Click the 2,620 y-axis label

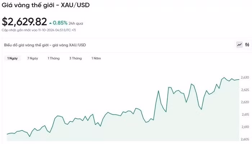tap(245, 102)
